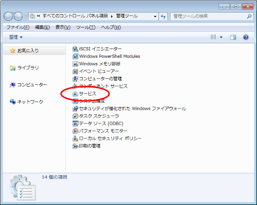Select the パフォーマンス モニター icon

75,131
